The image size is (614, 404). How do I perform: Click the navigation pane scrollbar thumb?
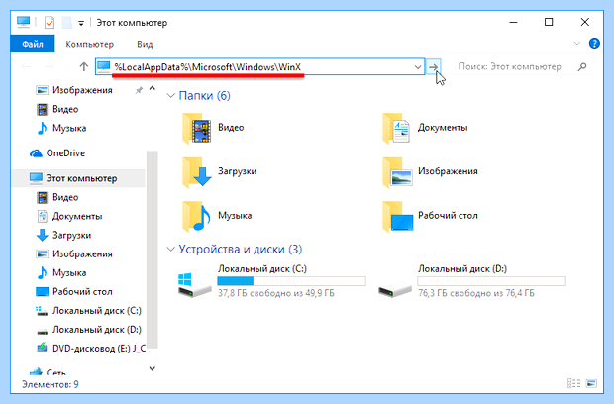(x=153, y=250)
